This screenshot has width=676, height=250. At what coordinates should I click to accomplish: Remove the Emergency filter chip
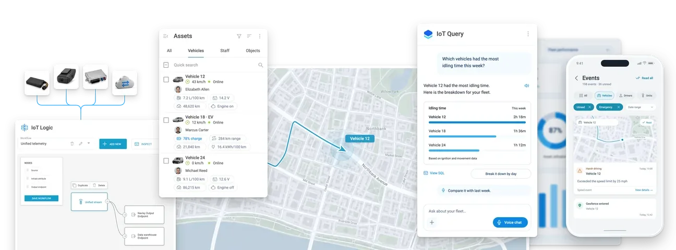pyautogui.click(x=618, y=107)
